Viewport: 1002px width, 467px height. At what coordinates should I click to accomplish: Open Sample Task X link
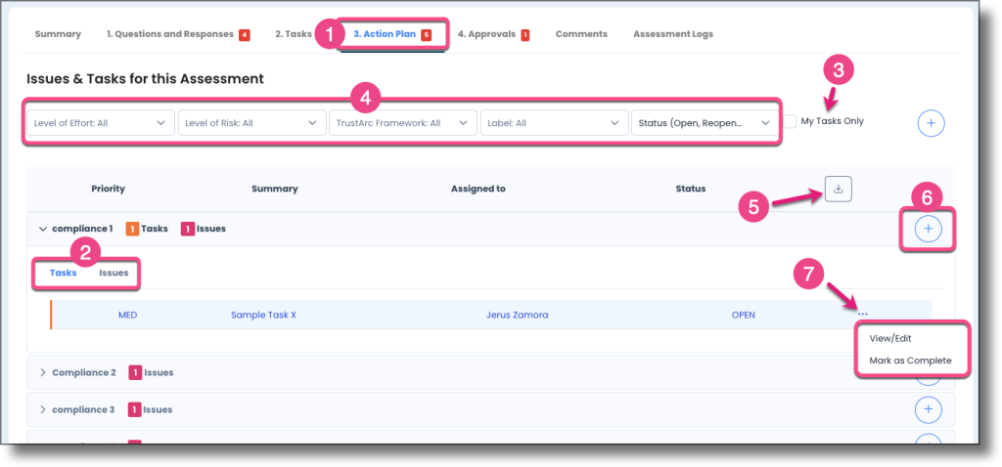click(263, 316)
